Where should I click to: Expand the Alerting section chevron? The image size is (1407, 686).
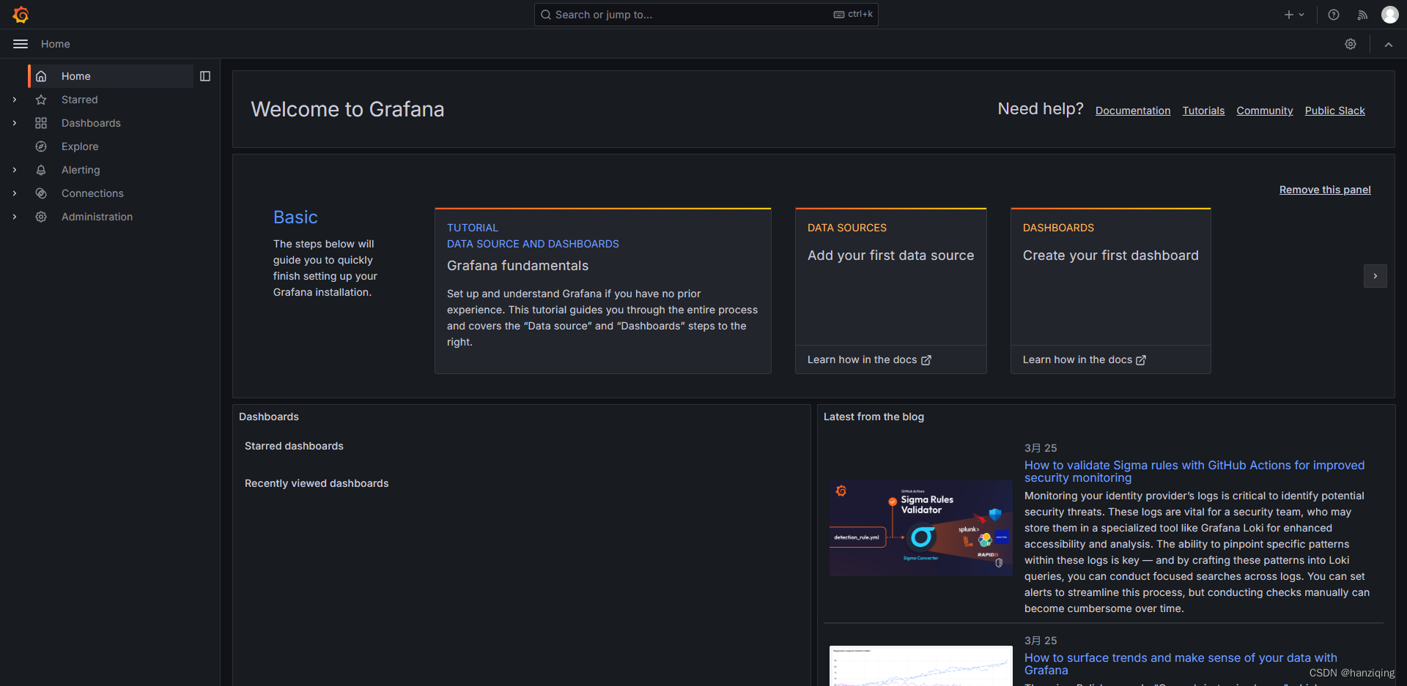[15, 170]
